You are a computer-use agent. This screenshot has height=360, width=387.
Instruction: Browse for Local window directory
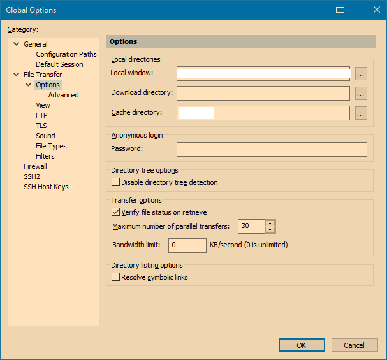pos(361,74)
